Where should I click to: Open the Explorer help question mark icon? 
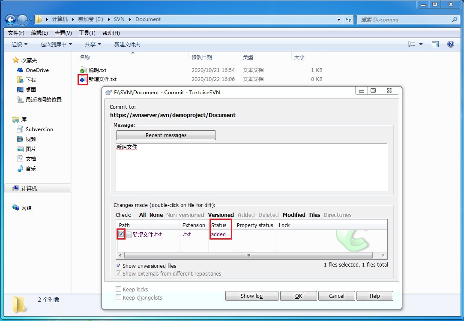450,44
